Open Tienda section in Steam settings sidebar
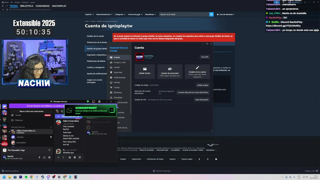 point(119,87)
